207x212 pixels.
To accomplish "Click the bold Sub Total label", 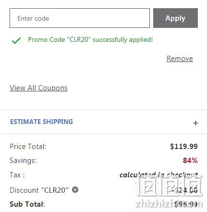I will click(x=27, y=204).
